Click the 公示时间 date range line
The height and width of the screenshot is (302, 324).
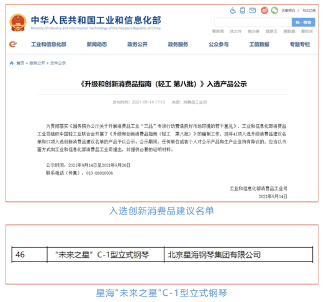[88, 165]
